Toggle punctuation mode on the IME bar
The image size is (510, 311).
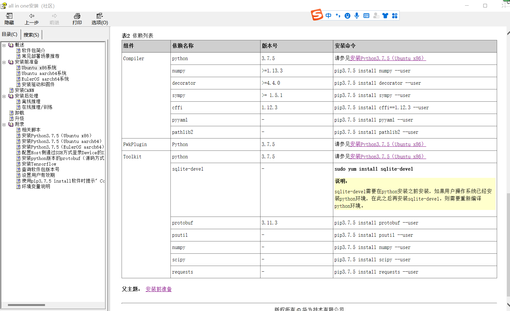(338, 16)
